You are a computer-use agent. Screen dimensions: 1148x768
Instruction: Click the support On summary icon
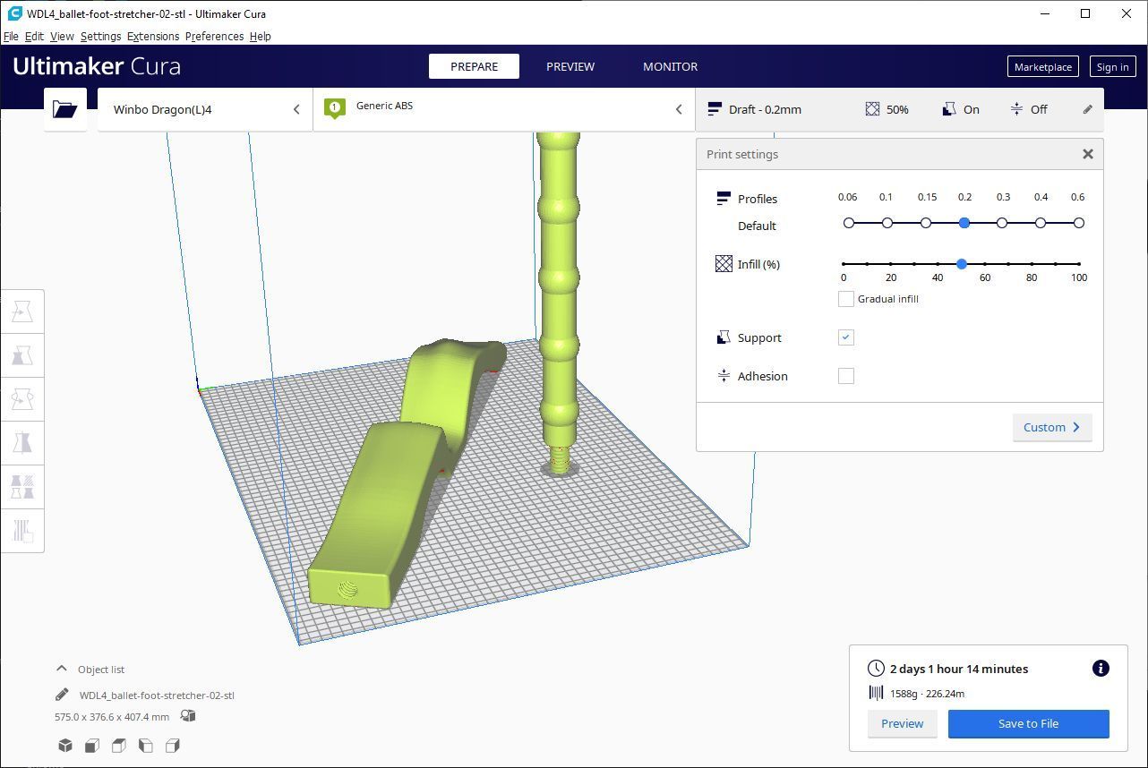coord(949,109)
